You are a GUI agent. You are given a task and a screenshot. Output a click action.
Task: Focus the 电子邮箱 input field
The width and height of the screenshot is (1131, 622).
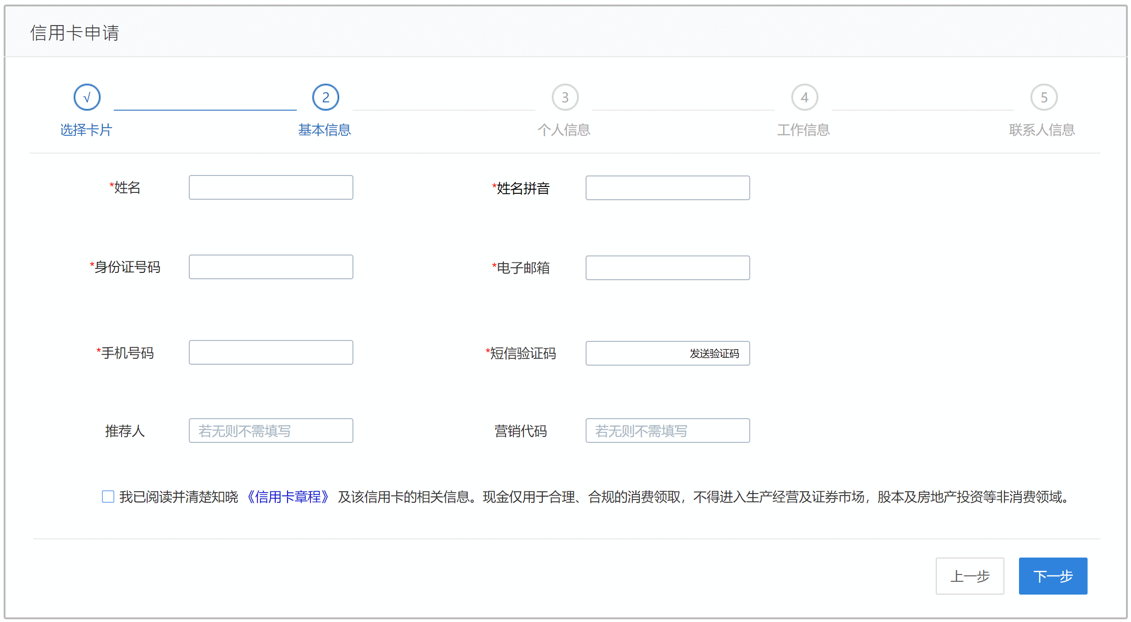[668, 268]
